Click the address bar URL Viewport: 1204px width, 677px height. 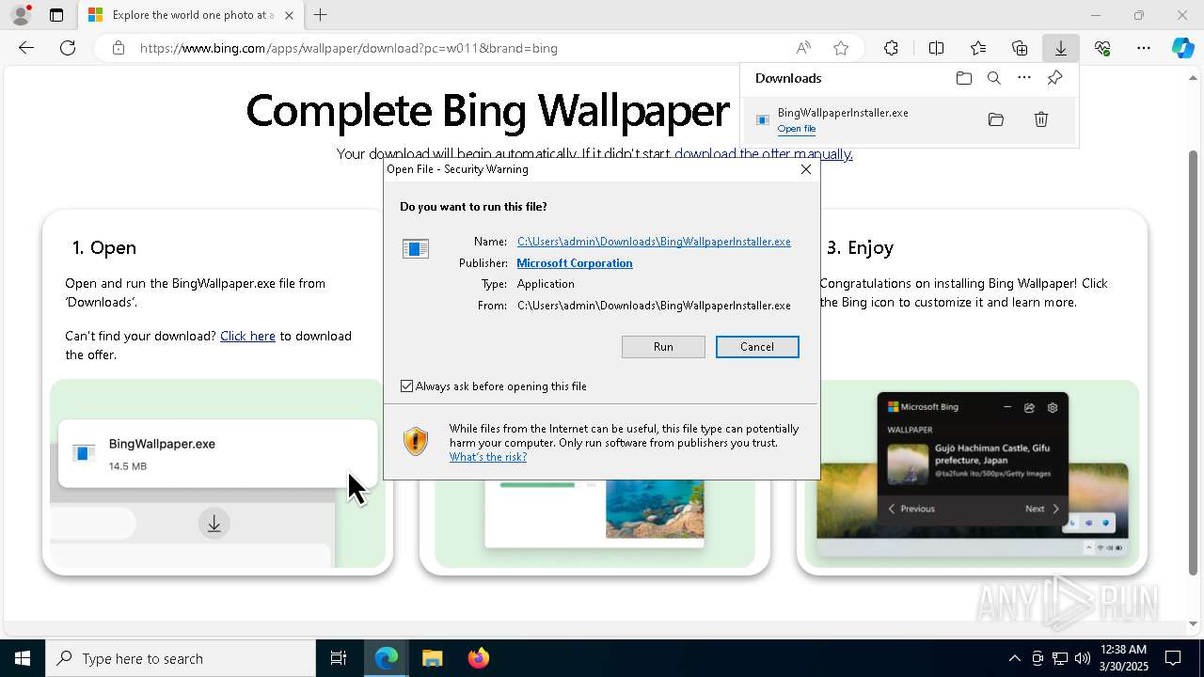pos(349,48)
